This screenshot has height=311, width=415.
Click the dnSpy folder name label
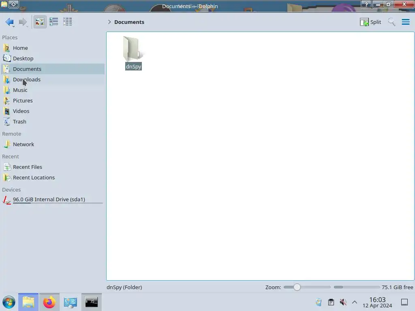coord(133,66)
